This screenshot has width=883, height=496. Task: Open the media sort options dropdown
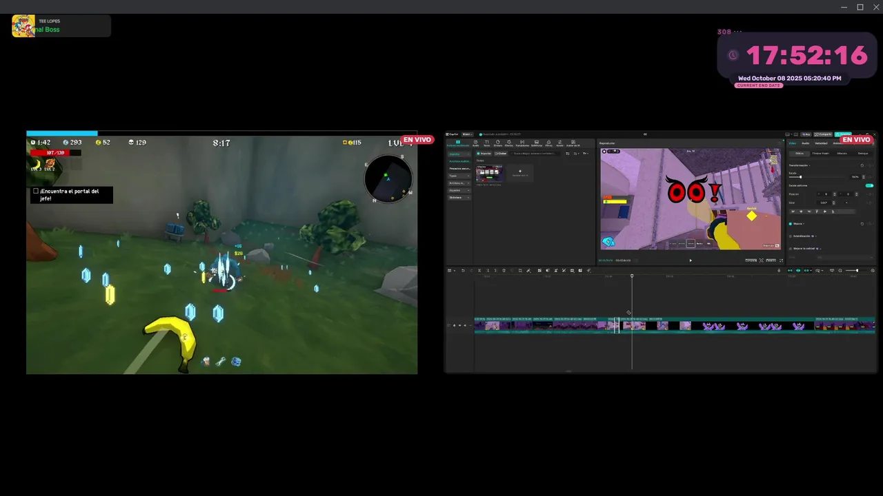point(577,154)
